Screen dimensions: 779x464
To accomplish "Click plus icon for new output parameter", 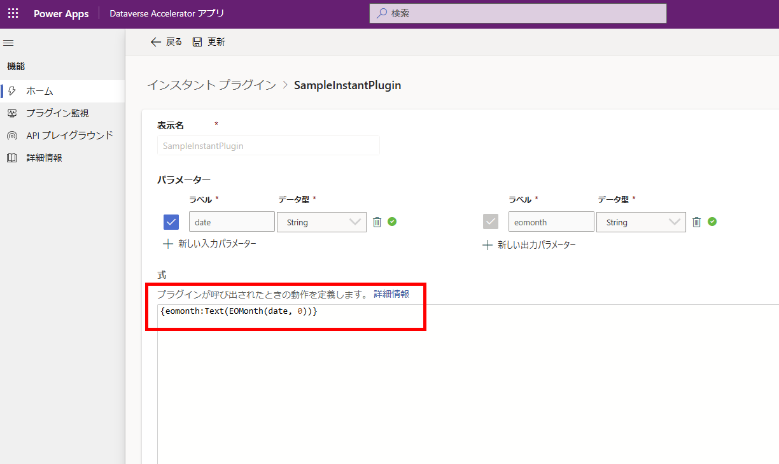I will [x=488, y=245].
